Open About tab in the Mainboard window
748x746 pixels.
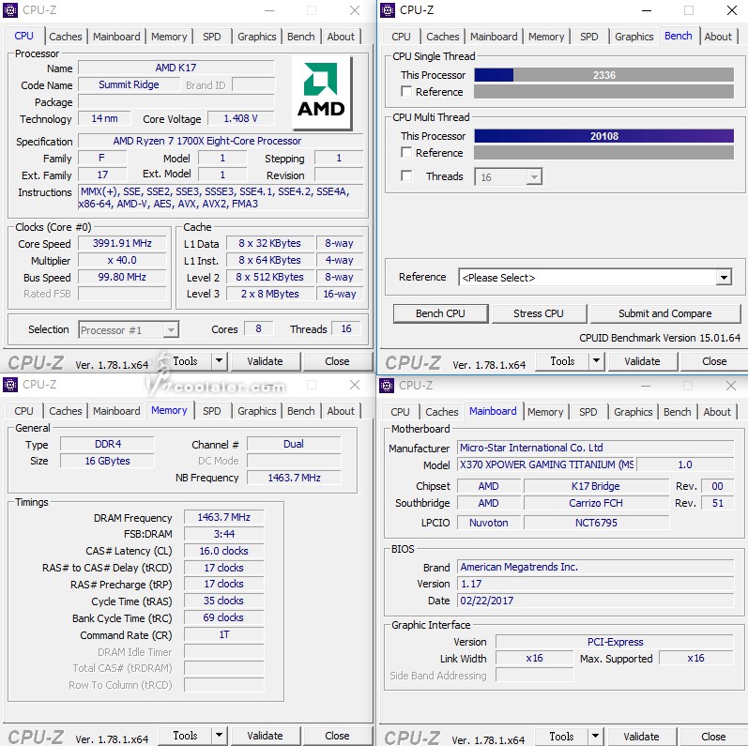click(x=717, y=412)
